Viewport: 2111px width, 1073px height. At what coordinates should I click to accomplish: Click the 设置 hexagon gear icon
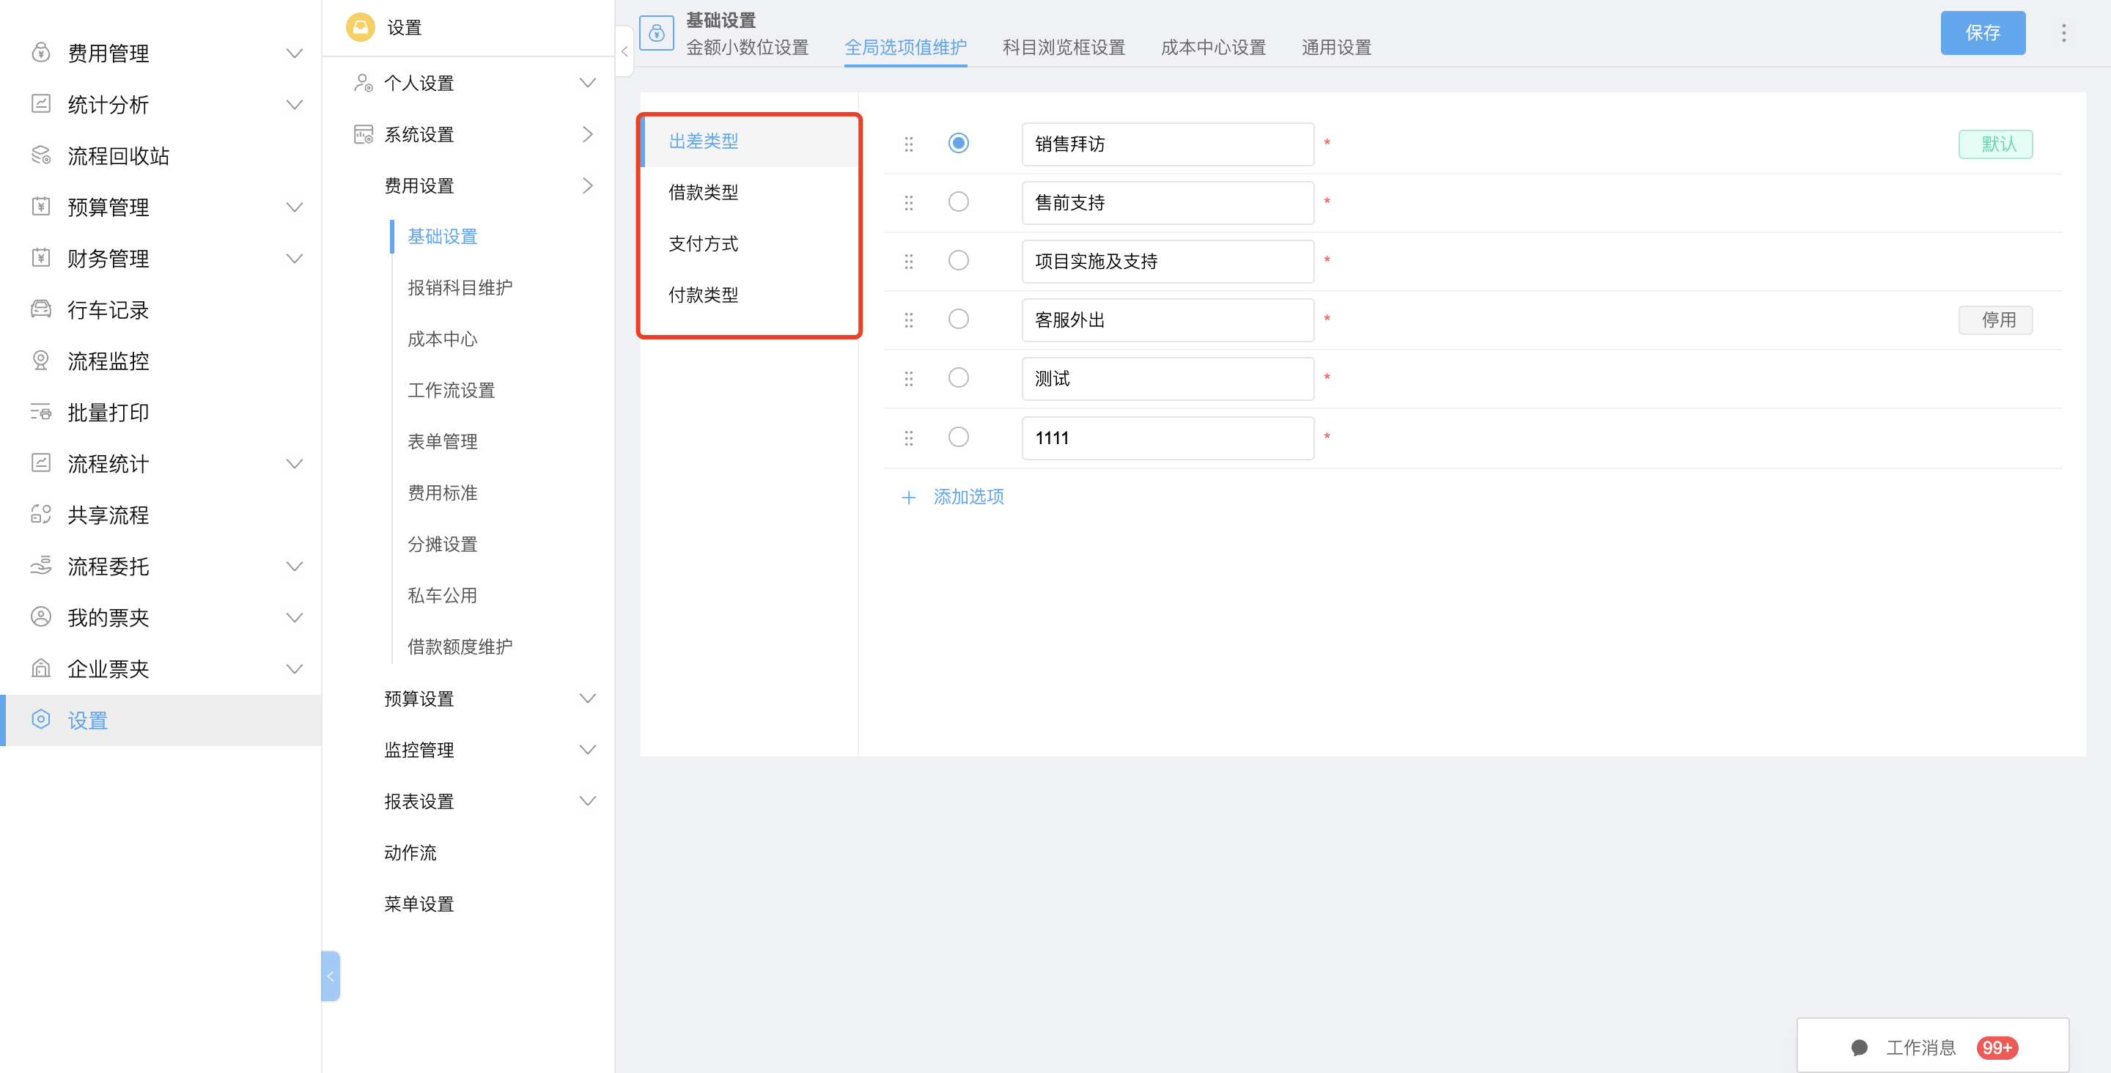[x=41, y=720]
